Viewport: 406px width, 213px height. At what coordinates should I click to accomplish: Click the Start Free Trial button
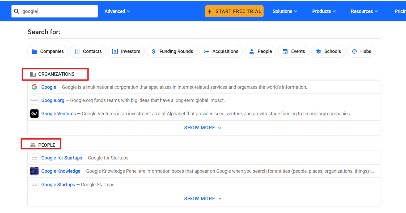coord(234,11)
